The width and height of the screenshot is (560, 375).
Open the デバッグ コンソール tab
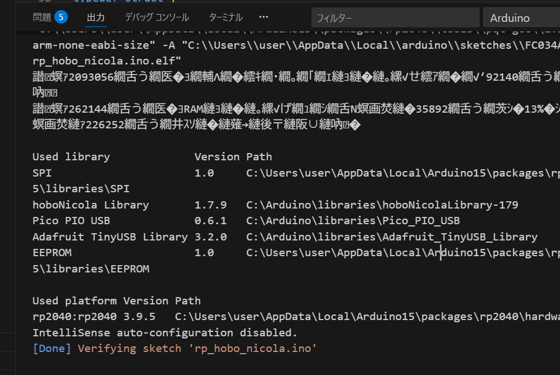157,18
